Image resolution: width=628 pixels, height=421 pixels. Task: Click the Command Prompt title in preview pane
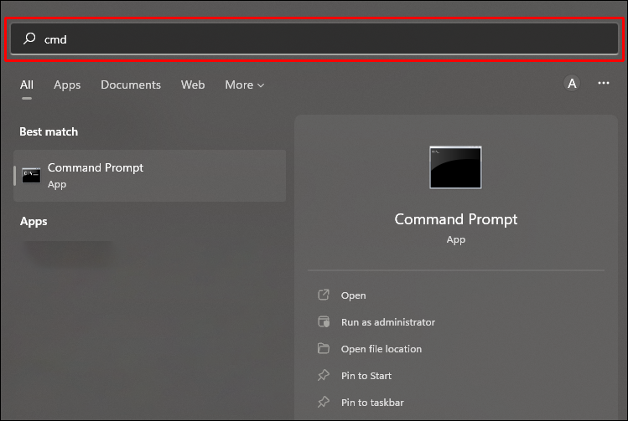[x=455, y=219]
